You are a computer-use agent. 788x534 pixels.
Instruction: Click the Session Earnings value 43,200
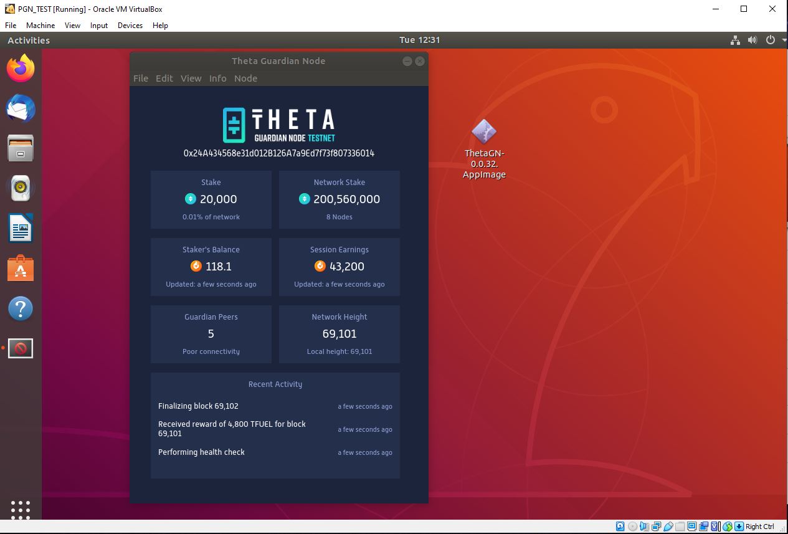click(347, 267)
